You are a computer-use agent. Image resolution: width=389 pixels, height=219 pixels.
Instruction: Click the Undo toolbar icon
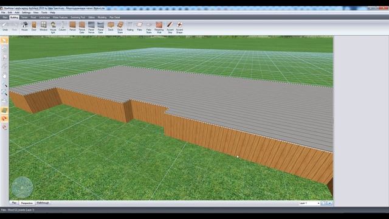pyautogui.click(x=5, y=27)
